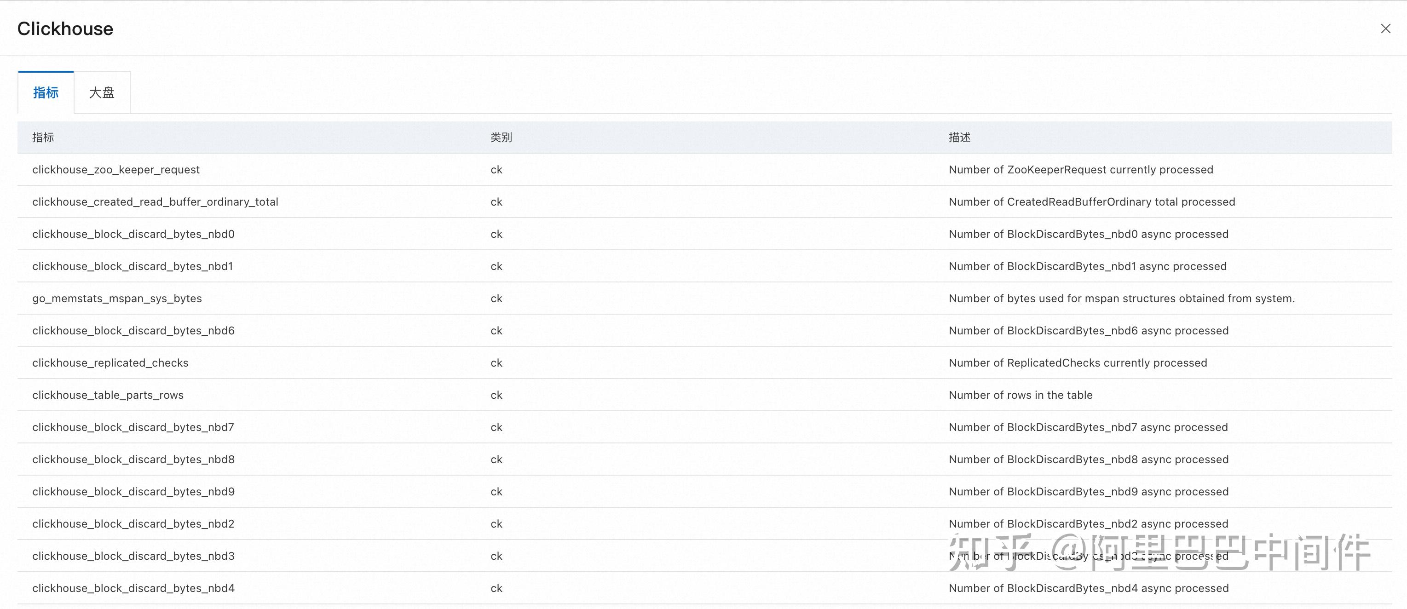Select clickhouse_block_discard_bytes_nbd9 metric
This screenshot has height=609, width=1407.
(133, 492)
